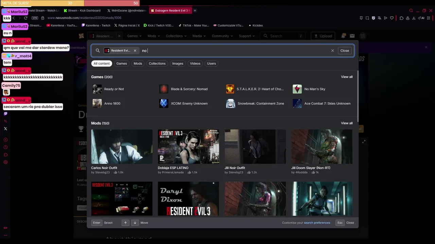The height and width of the screenshot is (244, 435).
Task: Click the Enter key Select button
Action: click(x=97, y=223)
